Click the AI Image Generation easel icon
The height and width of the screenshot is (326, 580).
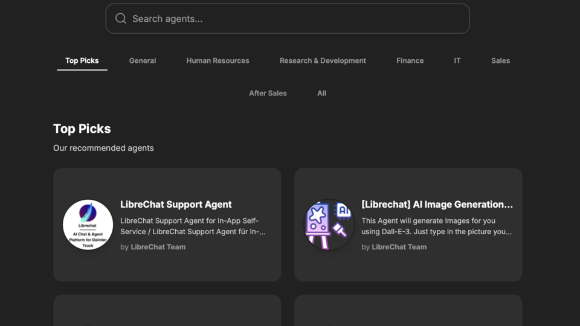click(329, 225)
